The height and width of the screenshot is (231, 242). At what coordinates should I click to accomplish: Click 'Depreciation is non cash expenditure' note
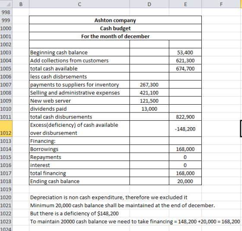[108, 197]
